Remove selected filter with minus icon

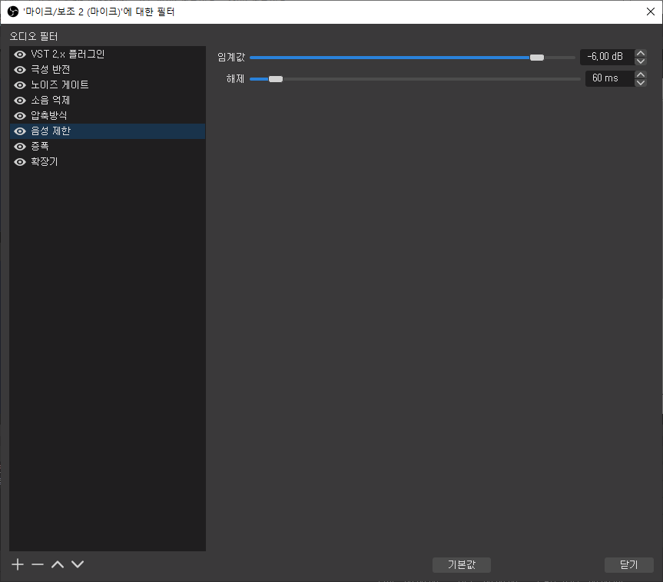[38, 564]
